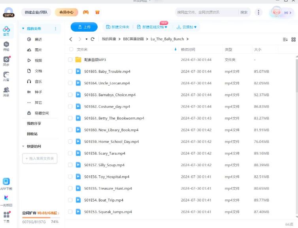The image size is (298, 228).
Task: Check the box for S01E59. Home_School_Day.mp4
Action: click(70, 141)
